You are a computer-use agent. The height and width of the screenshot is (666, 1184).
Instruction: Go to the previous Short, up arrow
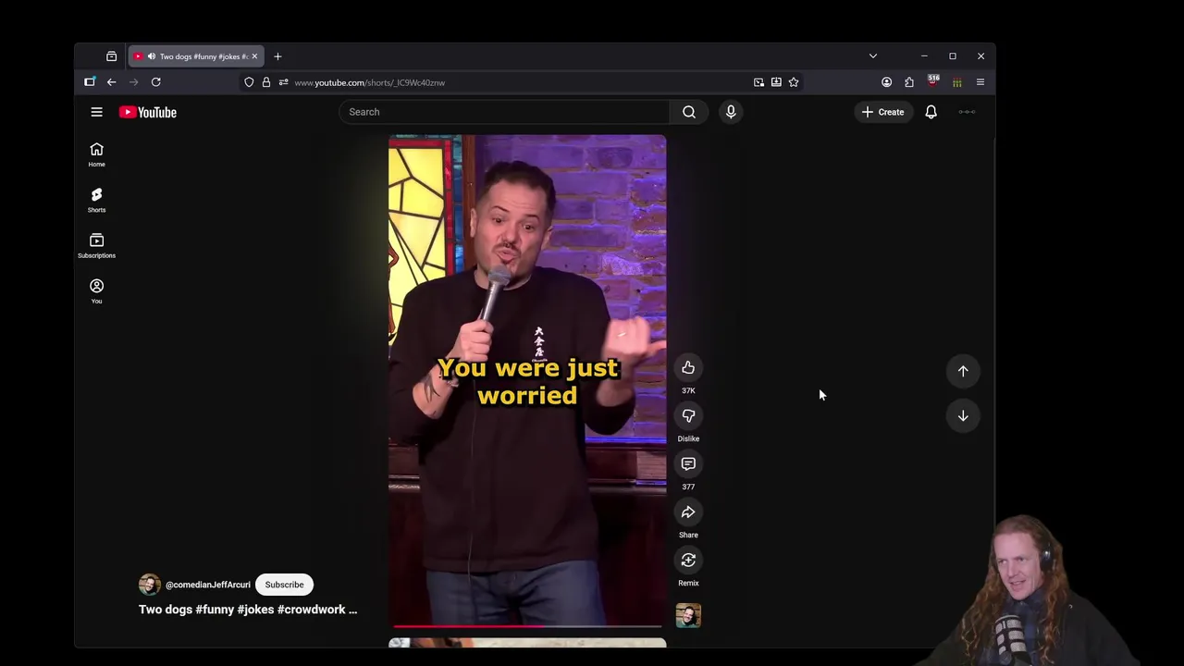[963, 371]
